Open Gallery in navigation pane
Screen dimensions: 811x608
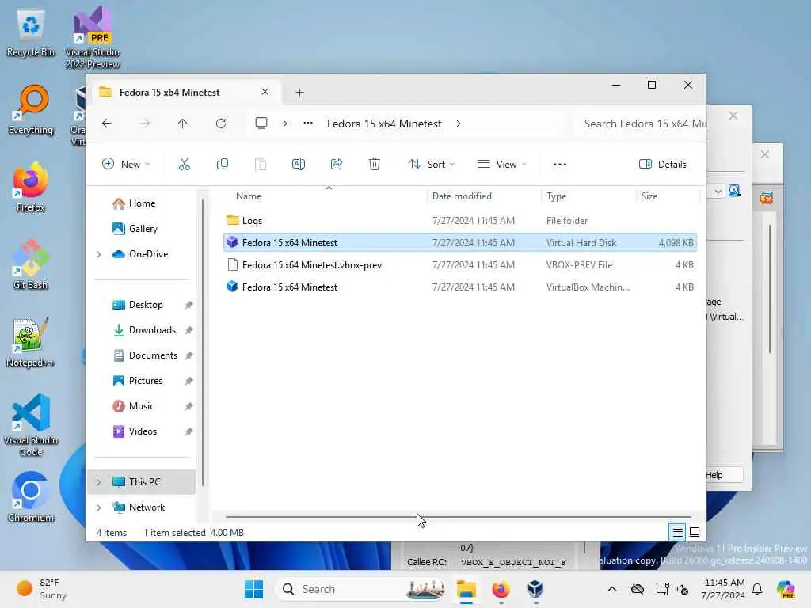pyautogui.click(x=135, y=229)
